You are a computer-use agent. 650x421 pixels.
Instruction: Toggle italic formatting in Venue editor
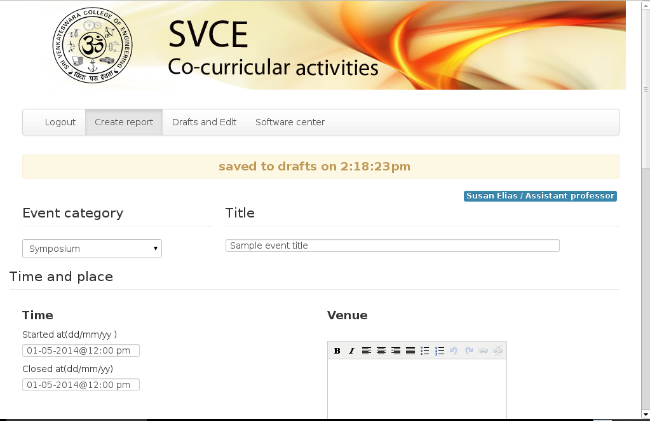click(x=351, y=350)
